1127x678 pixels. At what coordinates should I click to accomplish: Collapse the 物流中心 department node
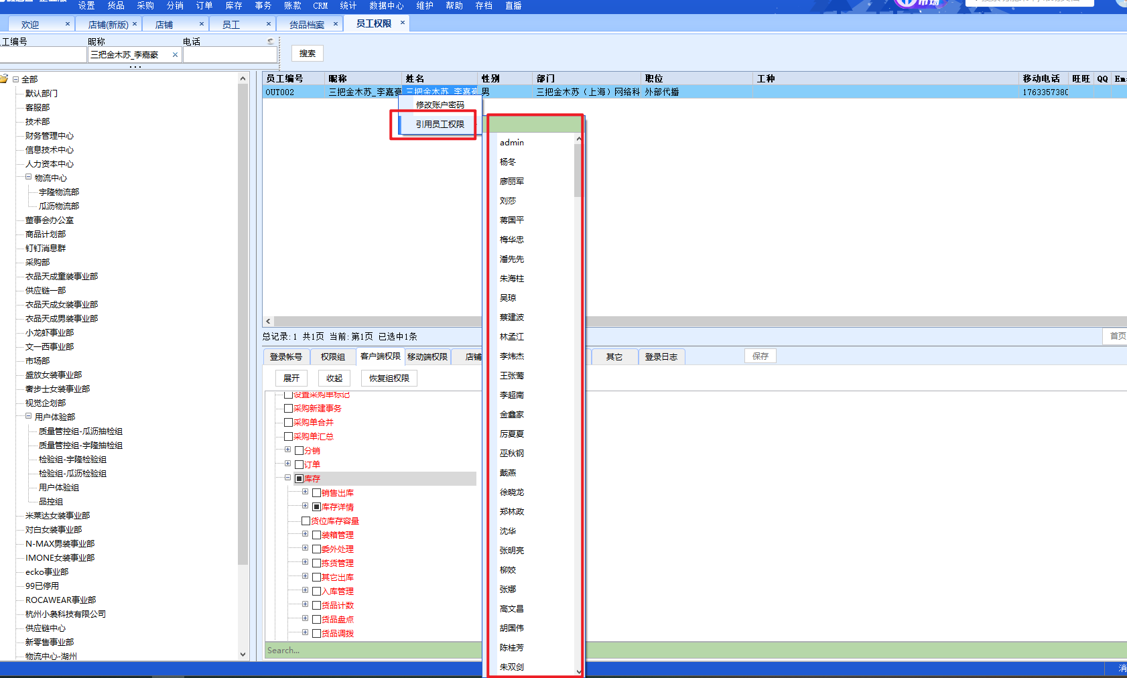click(x=28, y=178)
